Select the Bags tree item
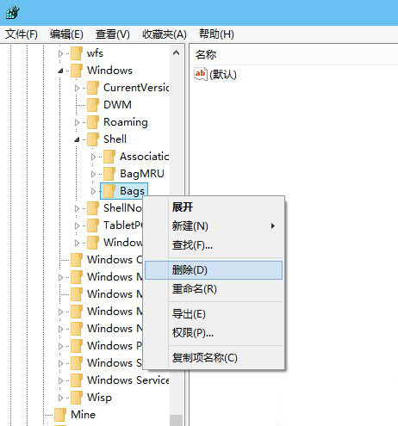 (132, 191)
